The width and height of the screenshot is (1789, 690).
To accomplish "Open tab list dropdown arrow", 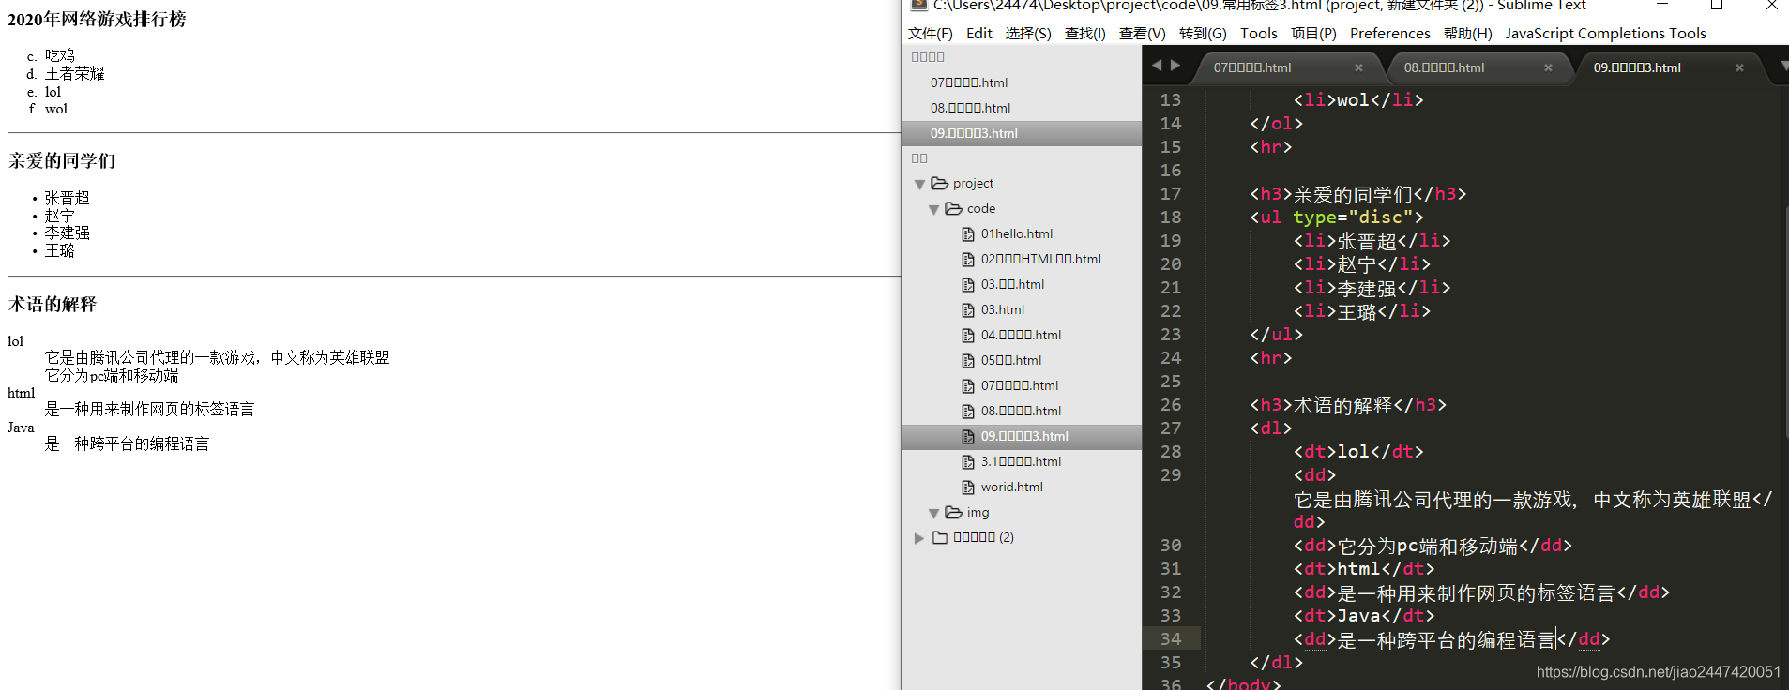I will pos(1783,66).
